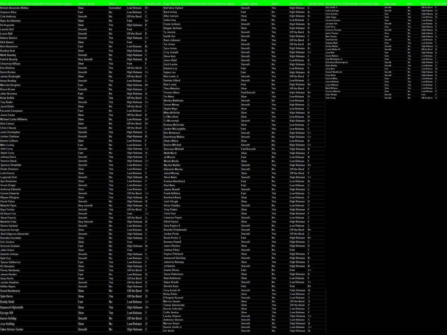Click the 'Jason Kidd' name

pos(171,60)
